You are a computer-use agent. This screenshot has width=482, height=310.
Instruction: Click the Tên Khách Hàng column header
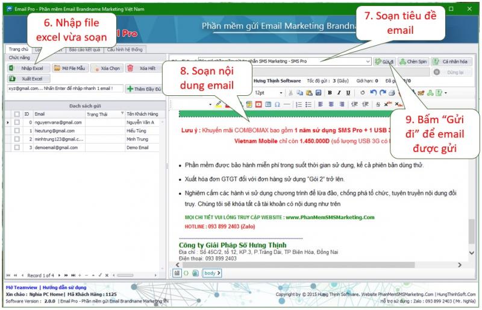pyautogui.click(x=143, y=114)
